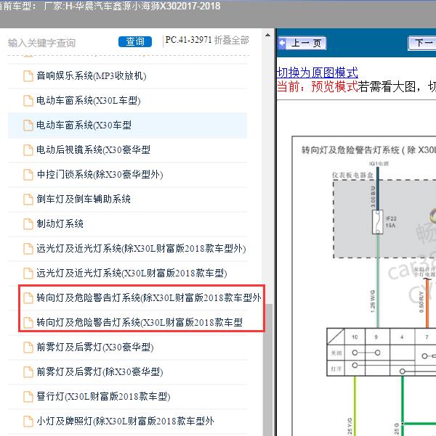This screenshot has width=436, height=436.
Task: Click document icon beside 转向灯及危险警告灯系统(除X30L
Action: click(28, 298)
